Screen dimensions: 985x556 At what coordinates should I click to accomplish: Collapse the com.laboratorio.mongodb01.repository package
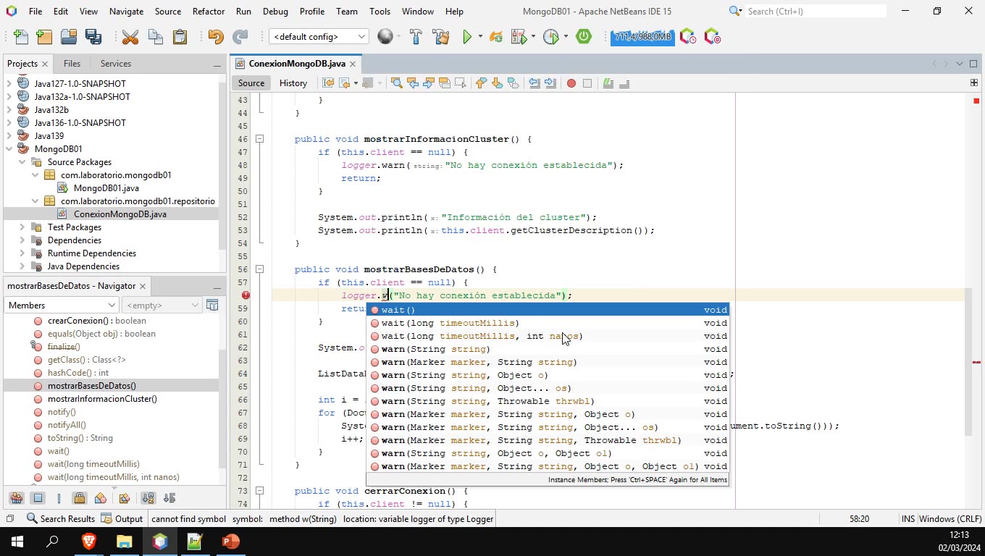34,201
